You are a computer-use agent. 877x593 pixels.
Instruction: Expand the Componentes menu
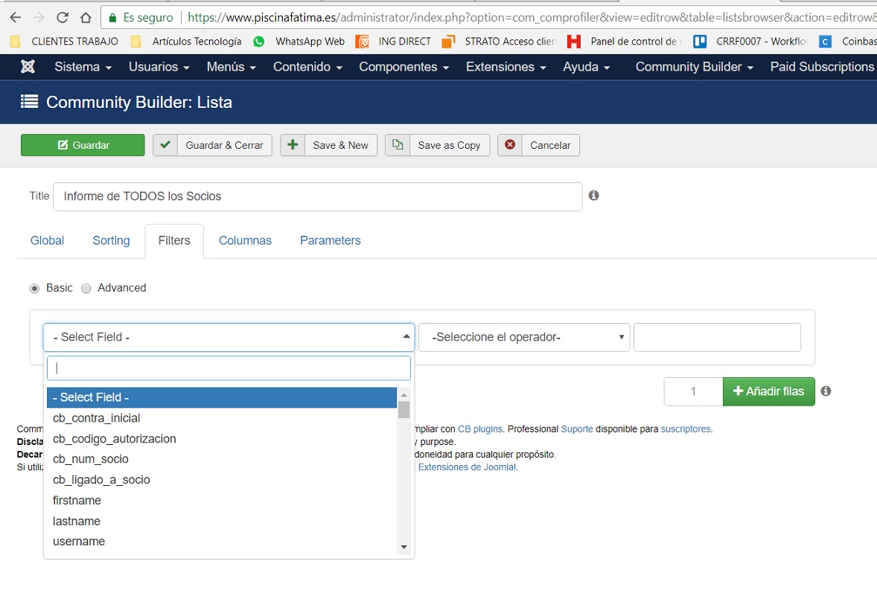point(404,67)
